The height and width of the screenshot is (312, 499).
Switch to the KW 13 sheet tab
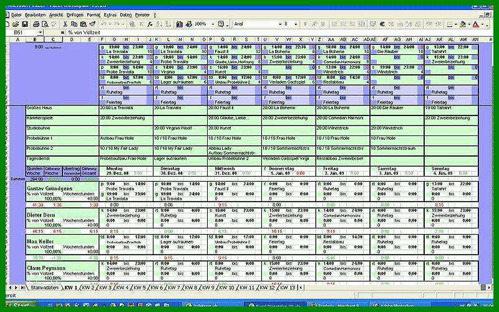coord(288,288)
